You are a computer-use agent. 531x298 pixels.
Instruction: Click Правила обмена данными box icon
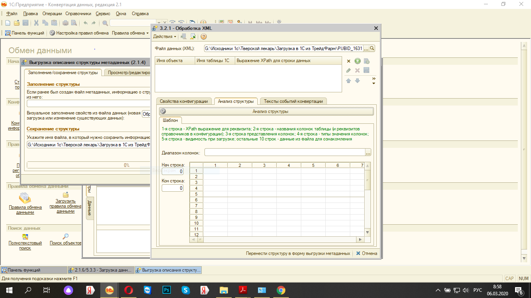(x=25, y=198)
